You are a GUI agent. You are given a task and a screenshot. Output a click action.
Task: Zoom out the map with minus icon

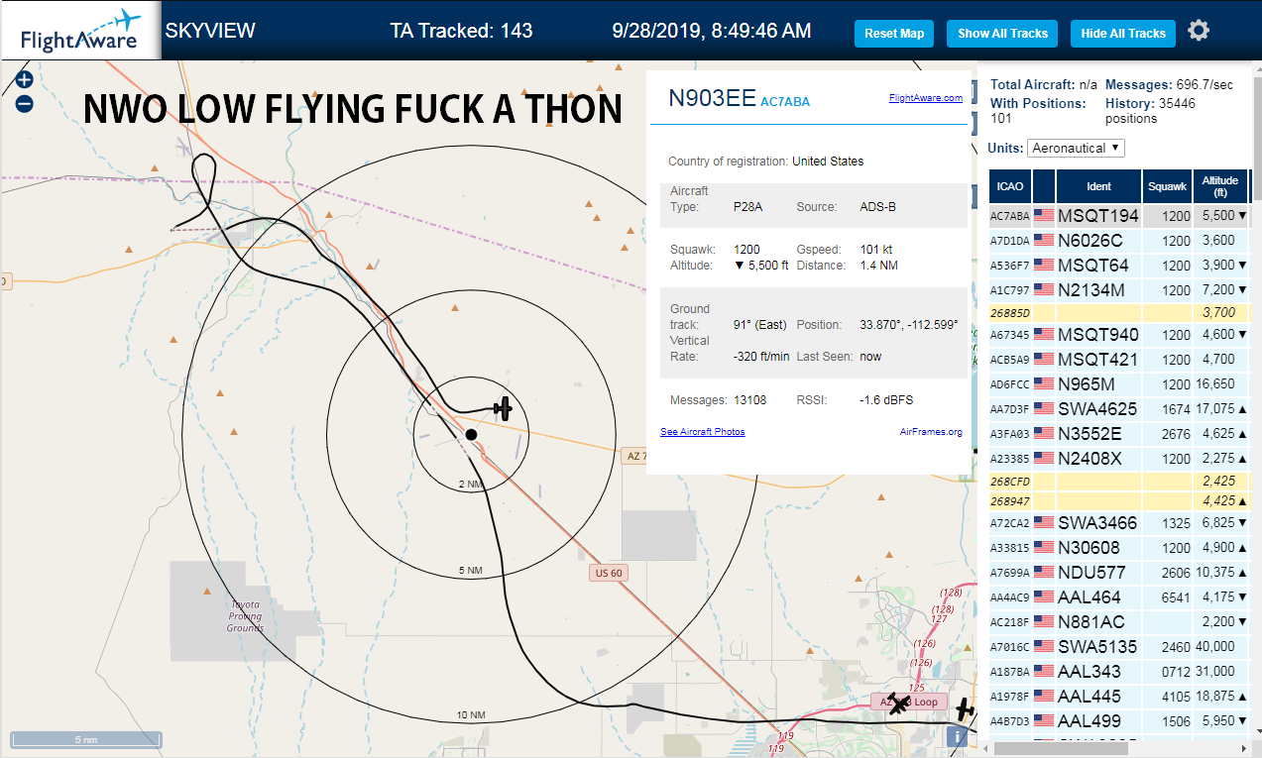tap(24, 103)
